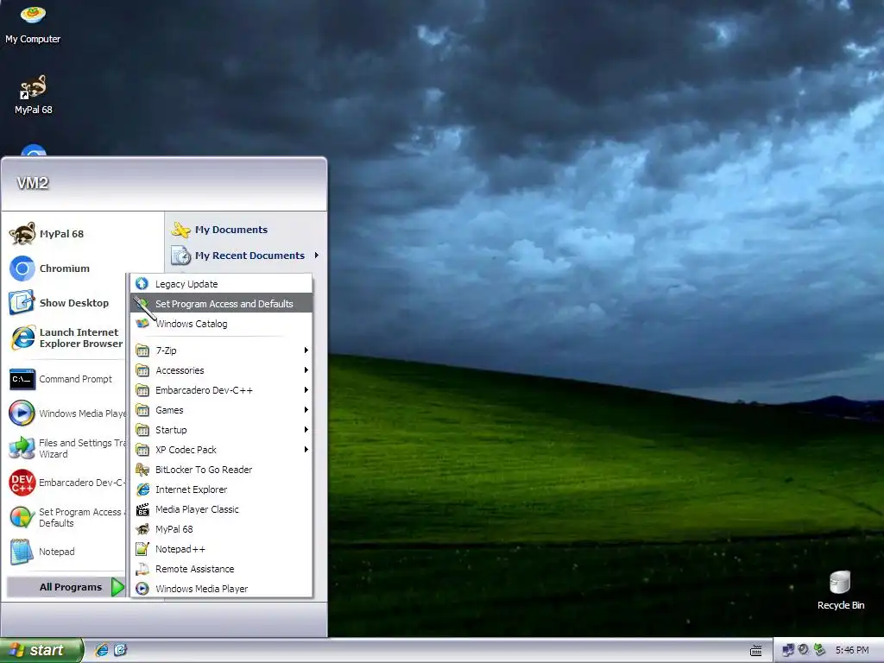Open My Computer desktop icon
The image size is (884, 663).
33,24
